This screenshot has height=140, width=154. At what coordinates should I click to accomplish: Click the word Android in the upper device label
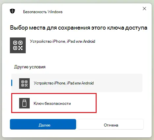[x=89, y=41]
